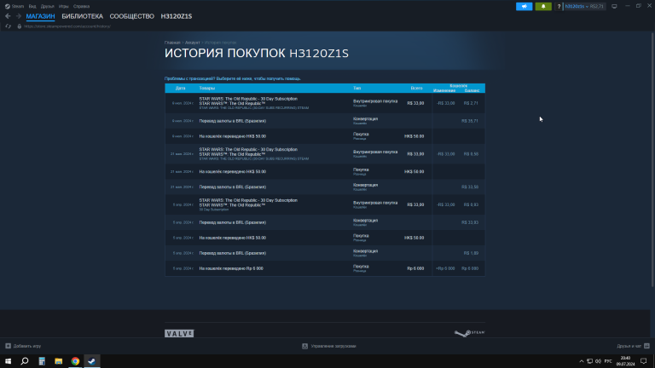The height and width of the screenshot is (368, 655).
Task: Open the Справка menu
Action: tap(81, 6)
